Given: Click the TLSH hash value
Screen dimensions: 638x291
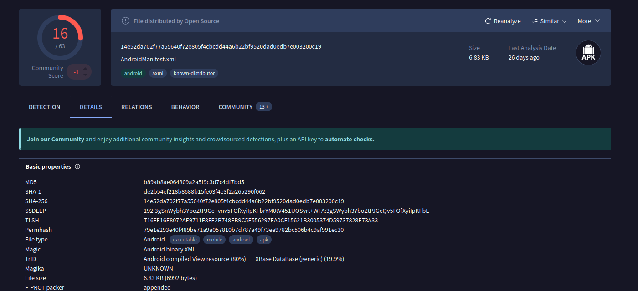Looking at the screenshot, I should pyautogui.click(x=261, y=221).
